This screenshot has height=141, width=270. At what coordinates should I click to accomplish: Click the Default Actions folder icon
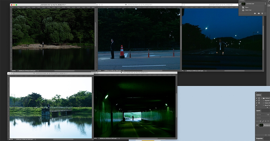coord(264,98)
